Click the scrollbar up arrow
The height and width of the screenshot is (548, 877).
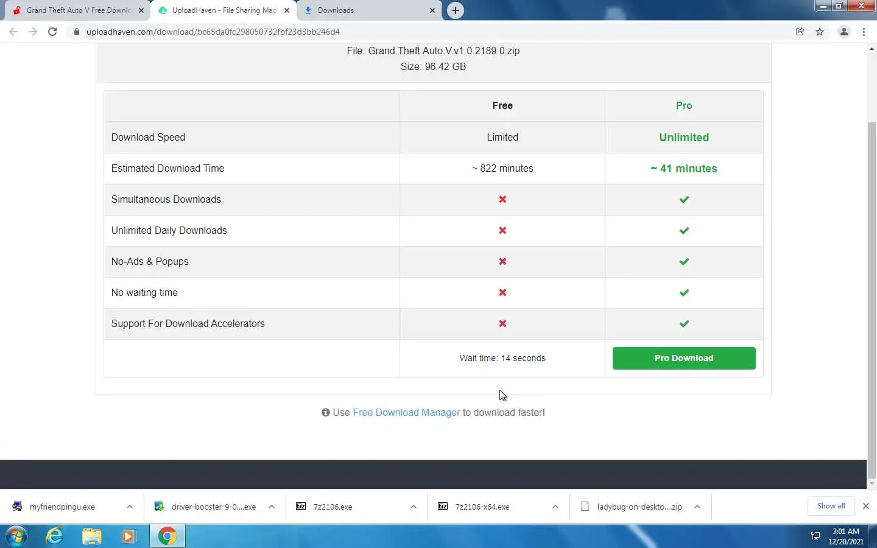tap(872, 49)
